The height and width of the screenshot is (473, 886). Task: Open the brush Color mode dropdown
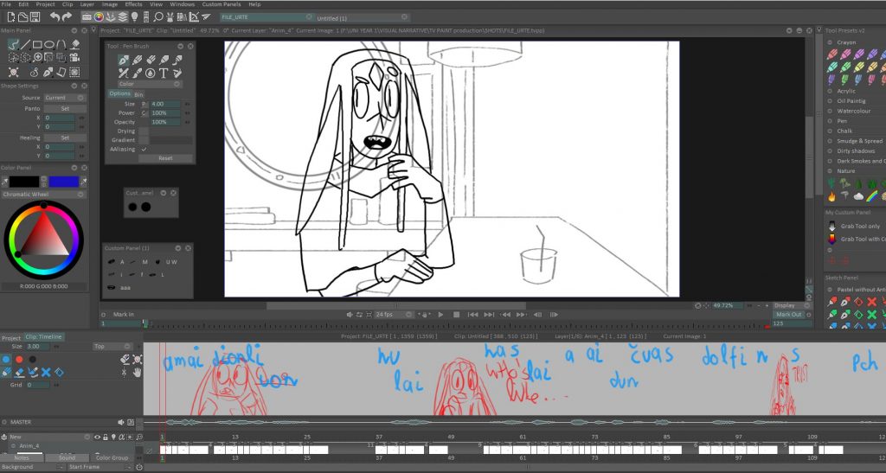(x=149, y=84)
